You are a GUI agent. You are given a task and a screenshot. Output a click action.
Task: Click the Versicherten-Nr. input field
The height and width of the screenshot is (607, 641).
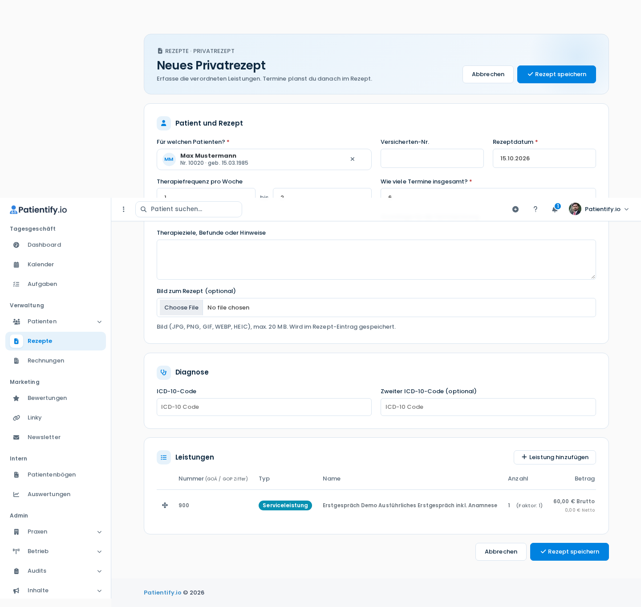(432, 159)
